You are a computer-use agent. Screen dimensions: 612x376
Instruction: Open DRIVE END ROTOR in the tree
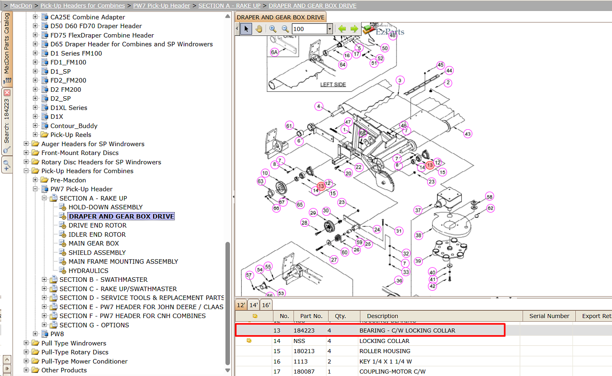click(98, 226)
